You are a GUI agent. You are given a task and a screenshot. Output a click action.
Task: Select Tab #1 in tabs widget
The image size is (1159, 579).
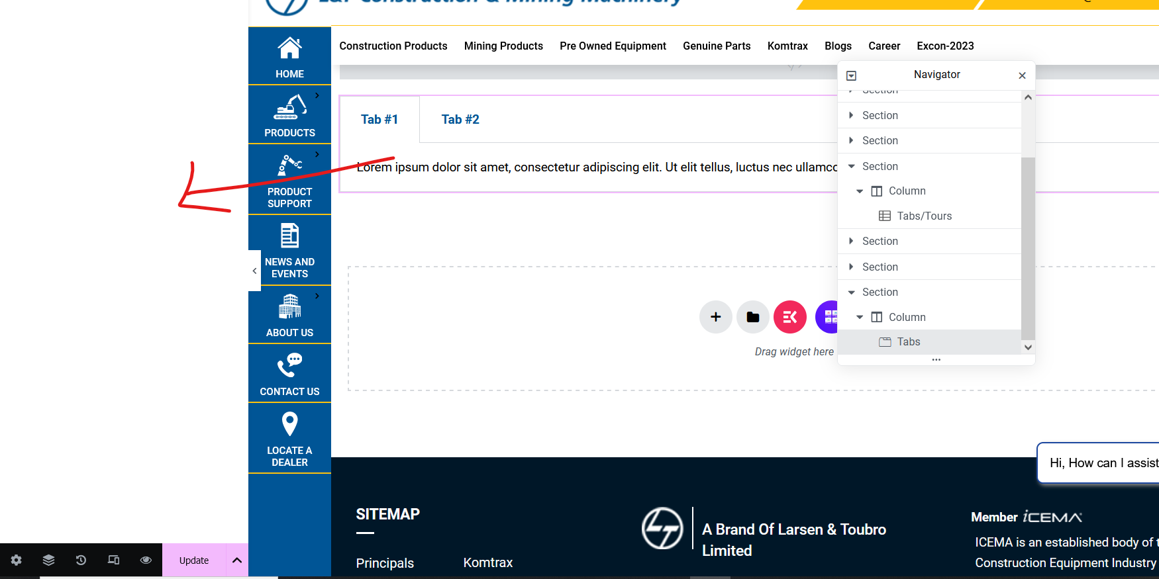[x=379, y=119]
